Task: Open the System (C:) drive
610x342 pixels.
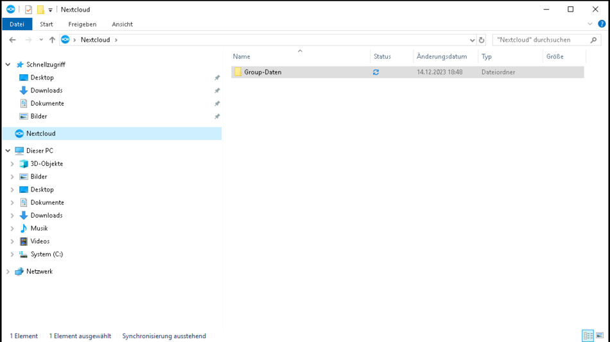Action: pyautogui.click(x=47, y=254)
